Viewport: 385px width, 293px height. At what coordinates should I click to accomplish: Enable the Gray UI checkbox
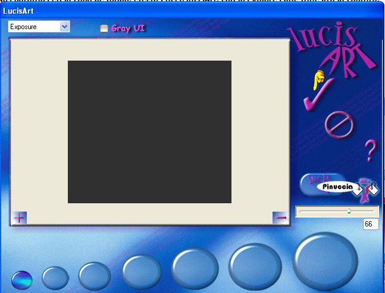pos(104,29)
